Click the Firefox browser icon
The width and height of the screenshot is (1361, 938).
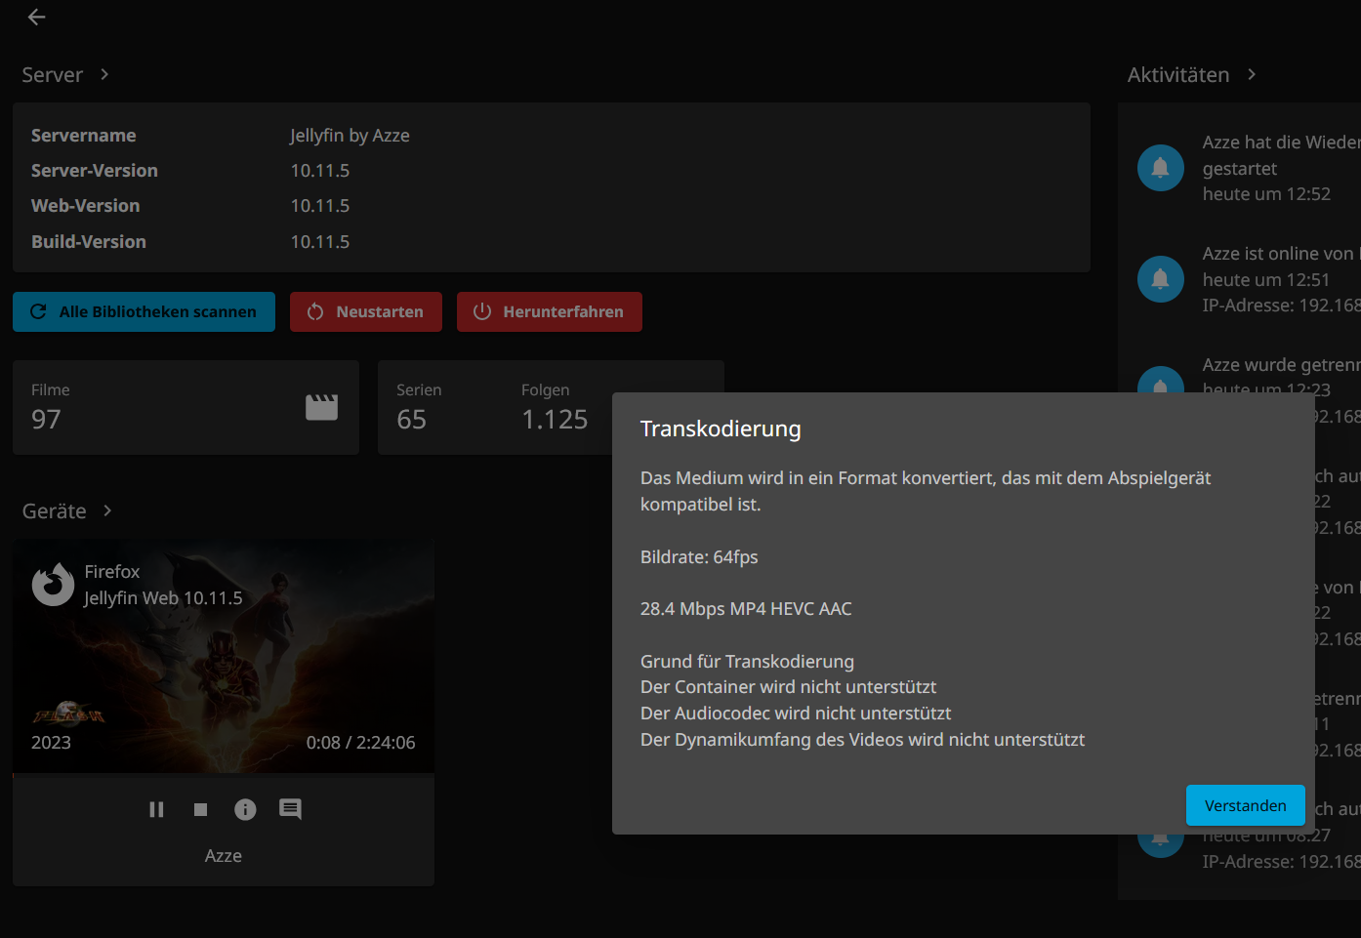point(53,585)
